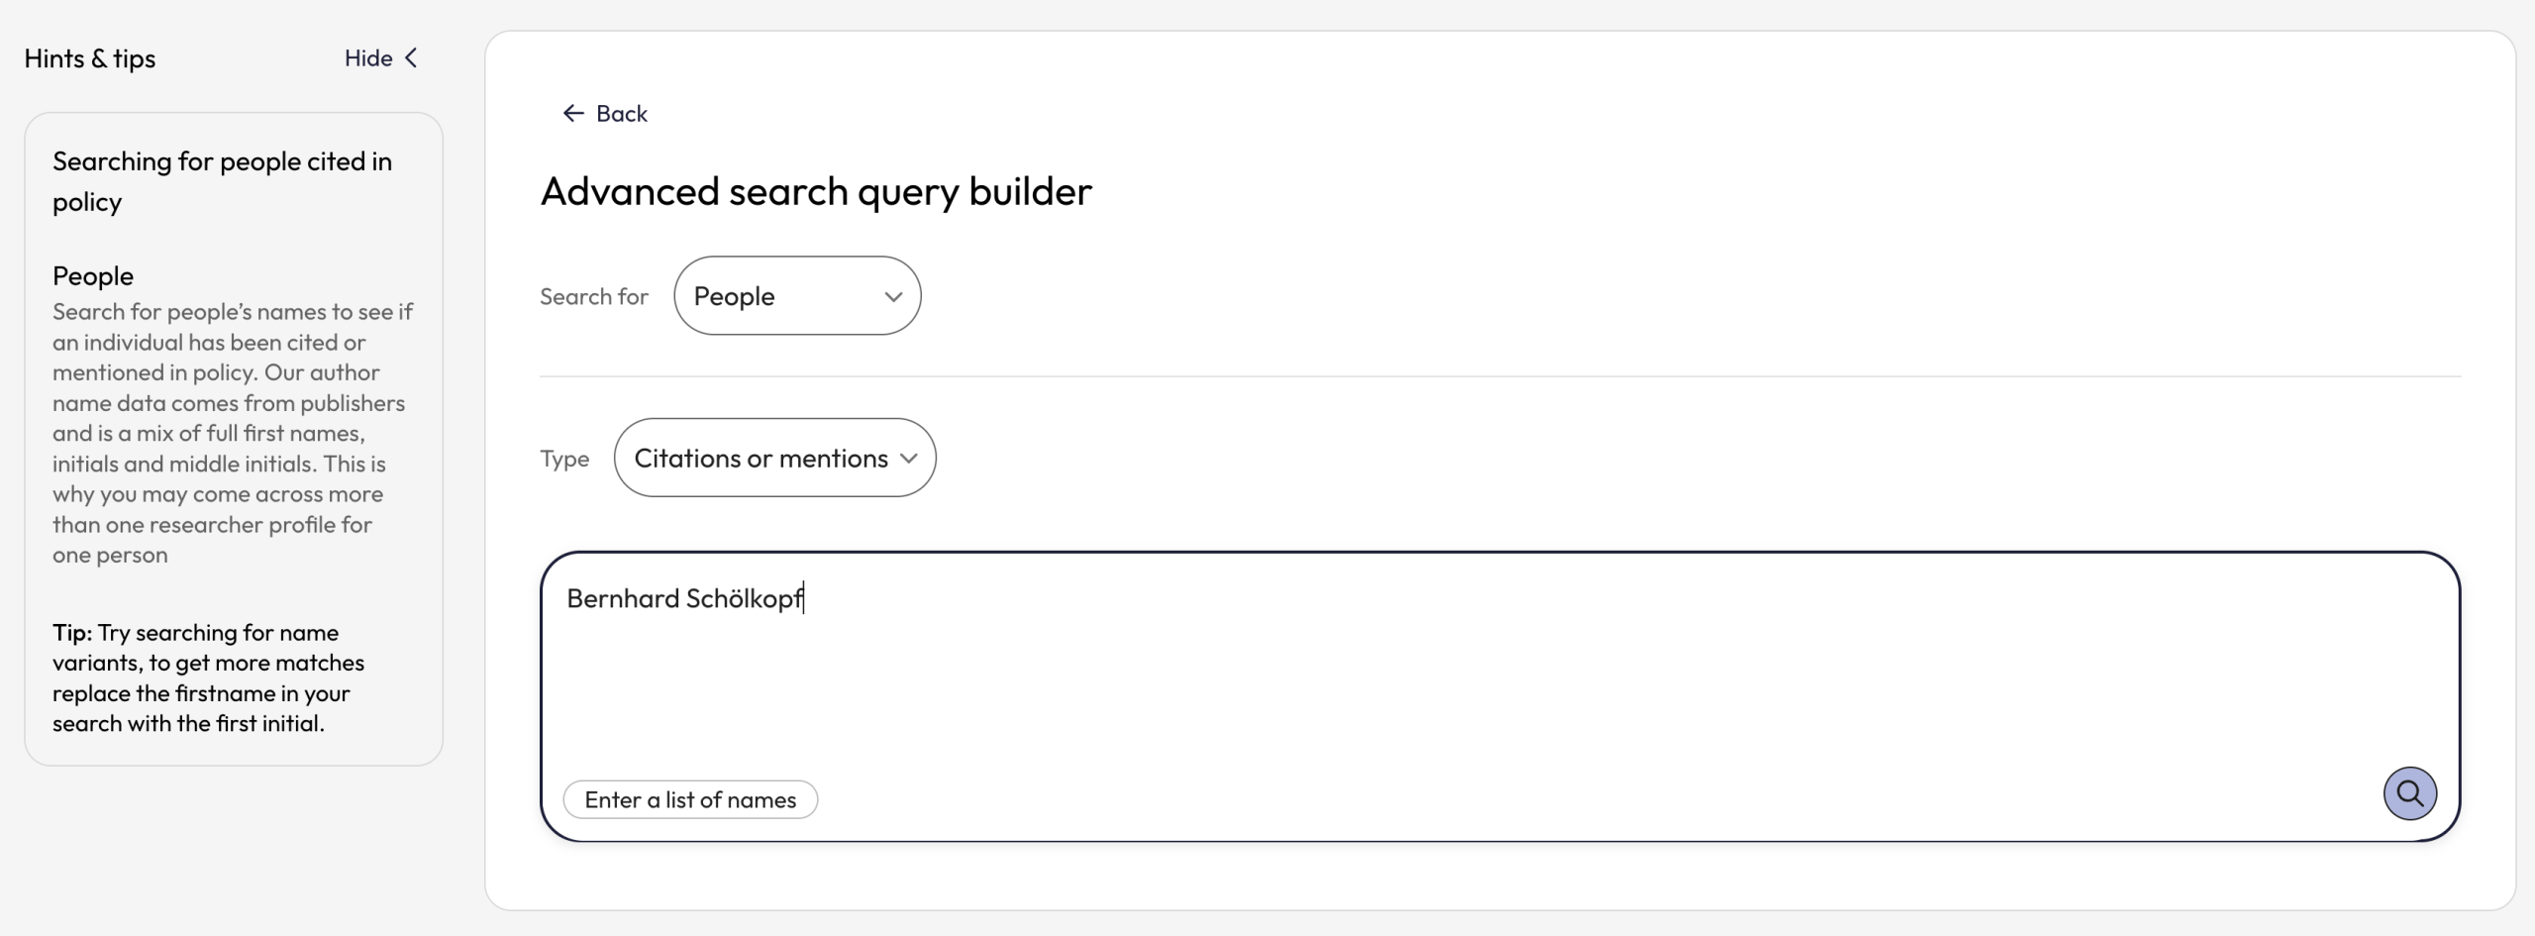Run the people search using the circular icon
This screenshot has width=2535, height=936.
2410,793
